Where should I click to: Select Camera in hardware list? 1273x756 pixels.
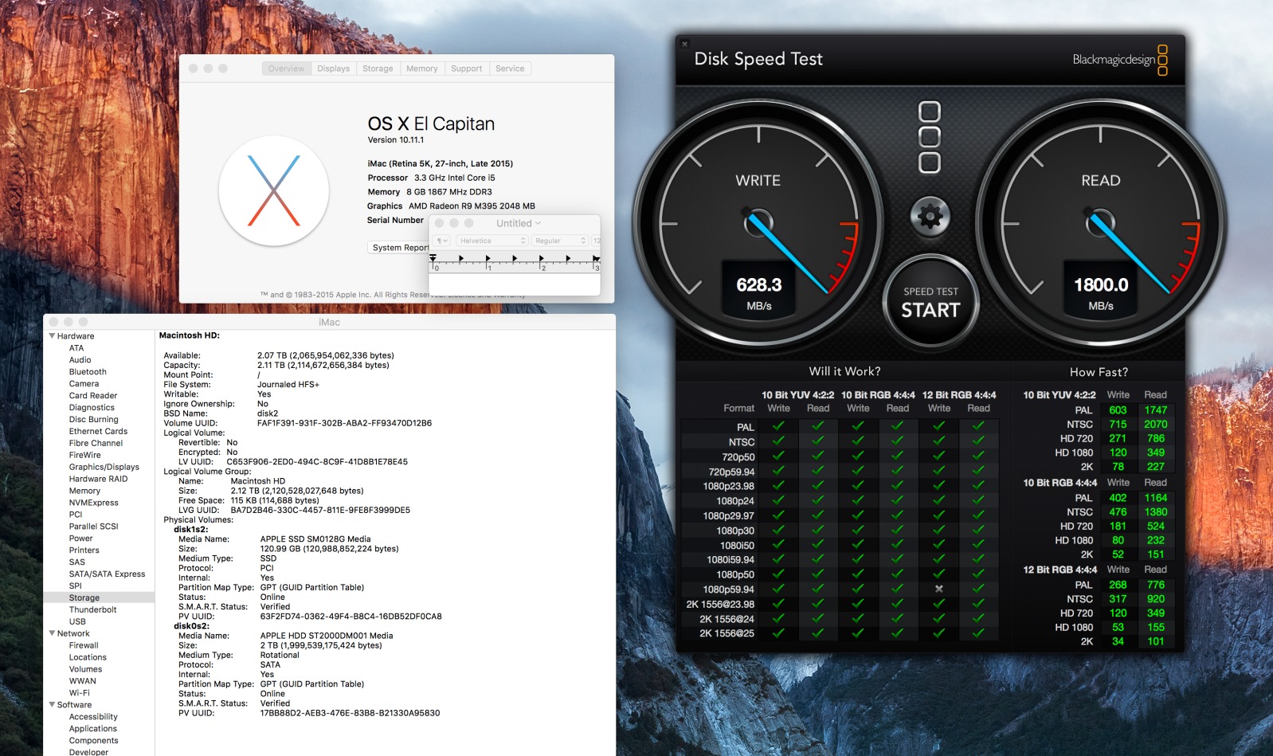coord(84,384)
